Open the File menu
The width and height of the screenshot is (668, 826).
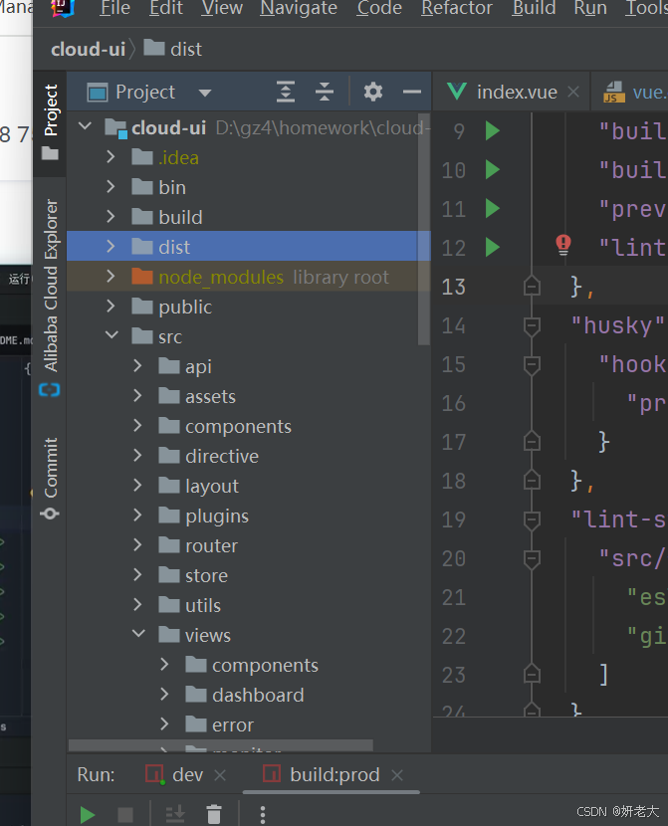[114, 8]
